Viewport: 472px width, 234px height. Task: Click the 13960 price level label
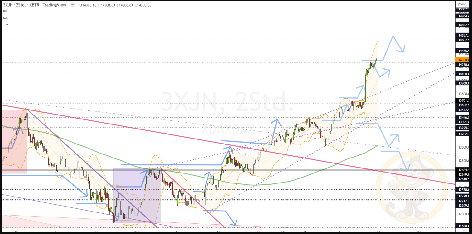point(462,83)
